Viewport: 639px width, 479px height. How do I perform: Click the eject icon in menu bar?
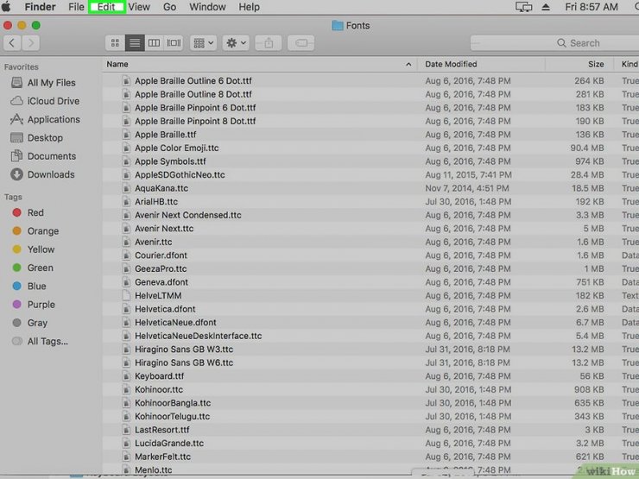pos(546,7)
